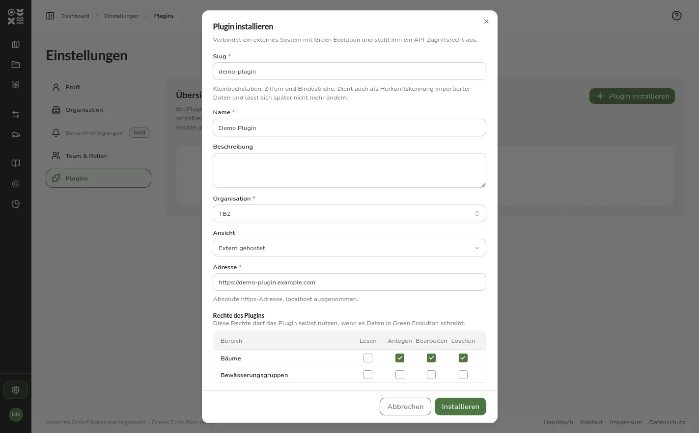Open Organisation settings section in the left nav

(x=98, y=110)
